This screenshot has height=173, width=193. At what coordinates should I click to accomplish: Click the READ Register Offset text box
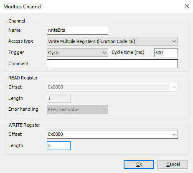[x=109, y=87]
